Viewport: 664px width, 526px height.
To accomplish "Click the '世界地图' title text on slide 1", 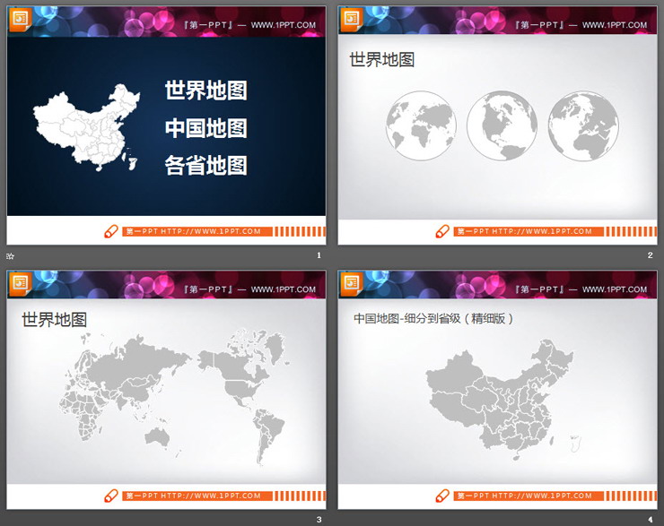I will pyautogui.click(x=205, y=91).
